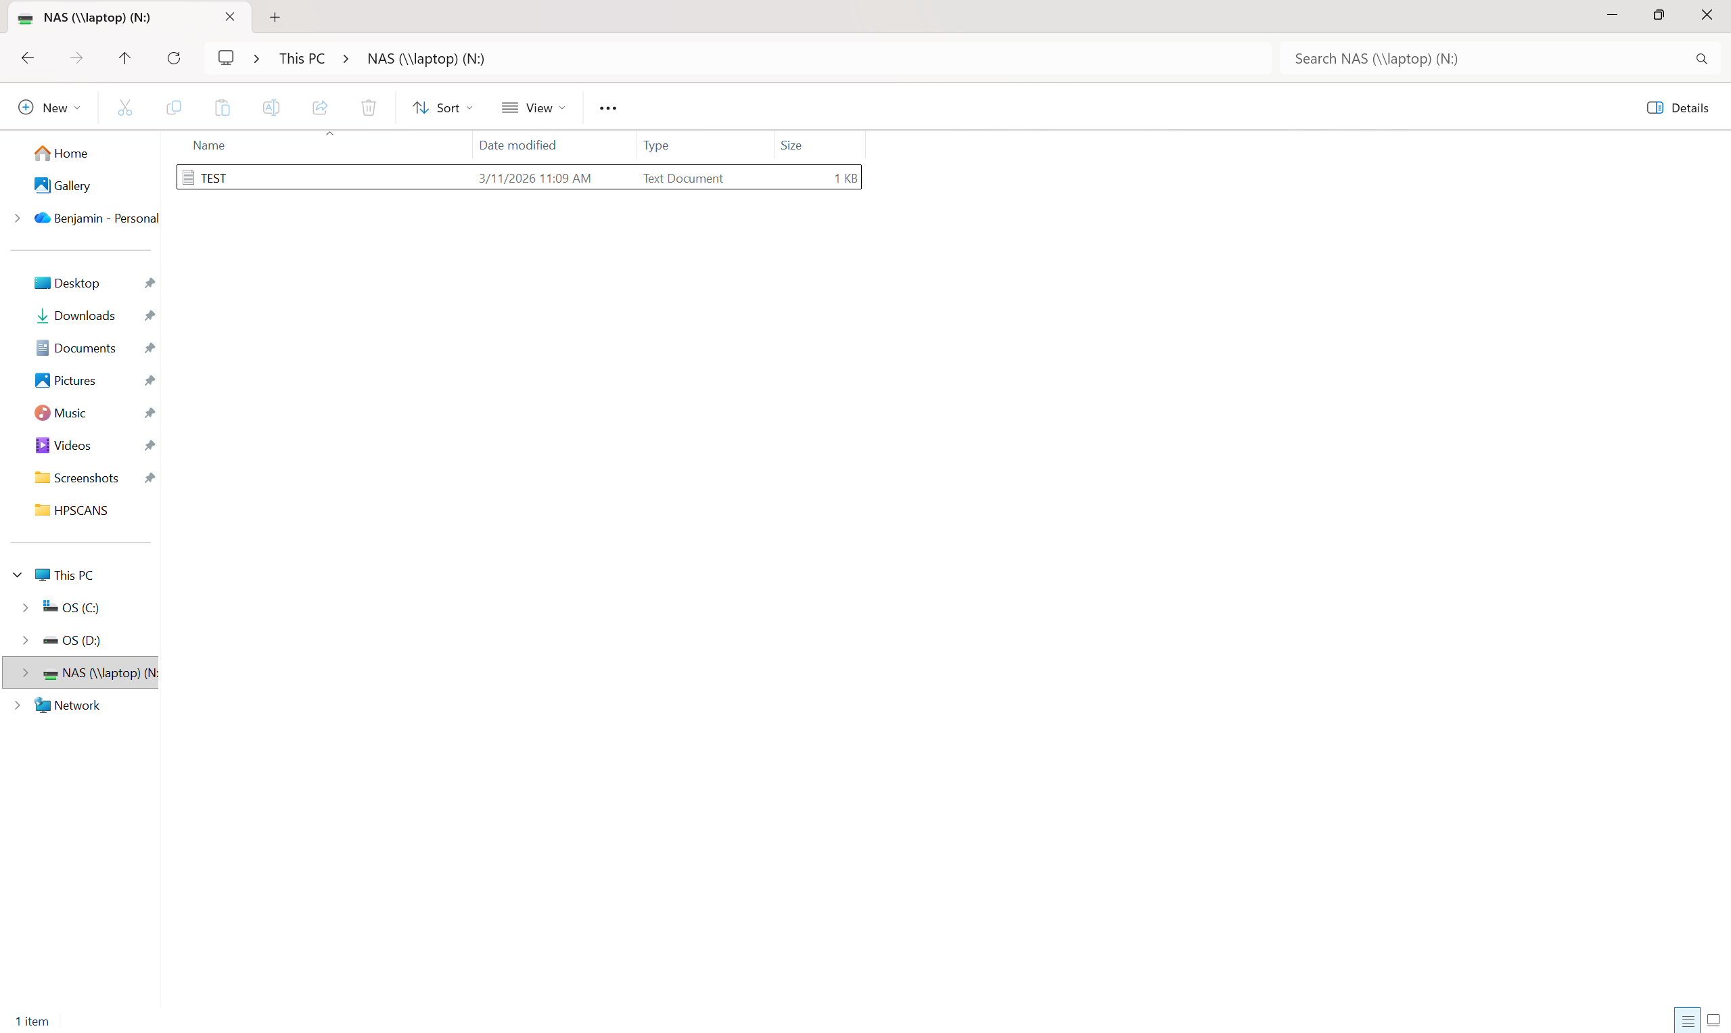
Task: Toggle the Details pane
Action: pos(1678,107)
